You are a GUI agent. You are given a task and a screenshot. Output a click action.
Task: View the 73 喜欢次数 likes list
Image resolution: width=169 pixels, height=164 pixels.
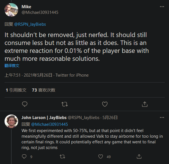point(44,90)
